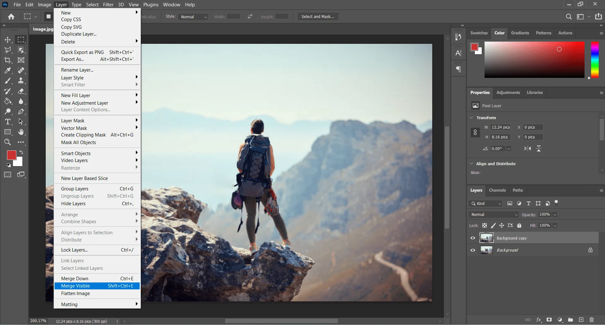The height and width of the screenshot is (325, 605).
Task: Select the Eyedropper tool
Action: (x=8, y=71)
